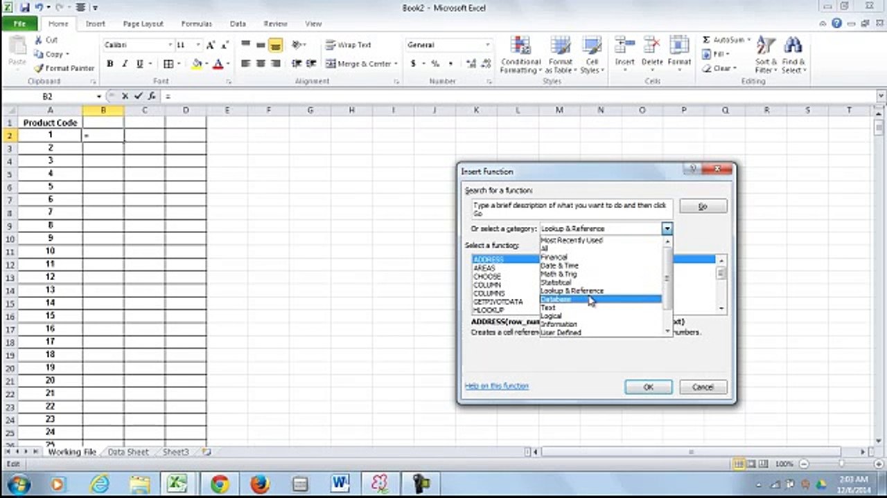Click the Windows Start button
Image resolution: width=887 pixels, height=498 pixels.
click(x=18, y=483)
